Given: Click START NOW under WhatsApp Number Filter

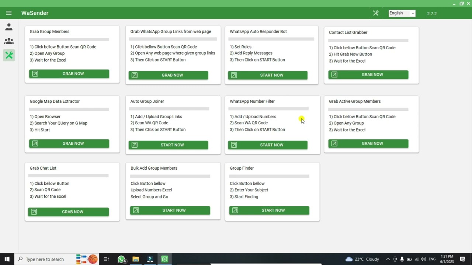Looking at the screenshot, I should click(x=268, y=145).
